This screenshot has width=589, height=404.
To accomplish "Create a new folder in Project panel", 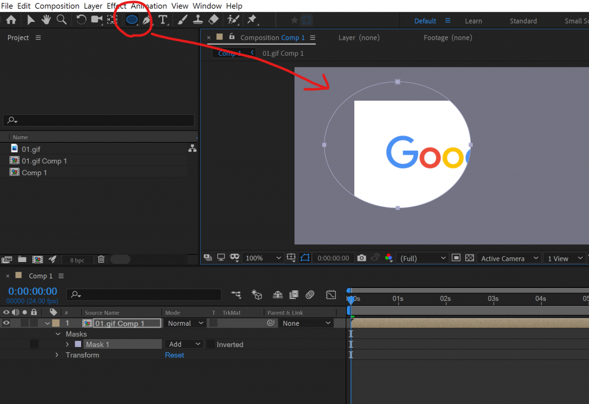I will coord(22,259).
